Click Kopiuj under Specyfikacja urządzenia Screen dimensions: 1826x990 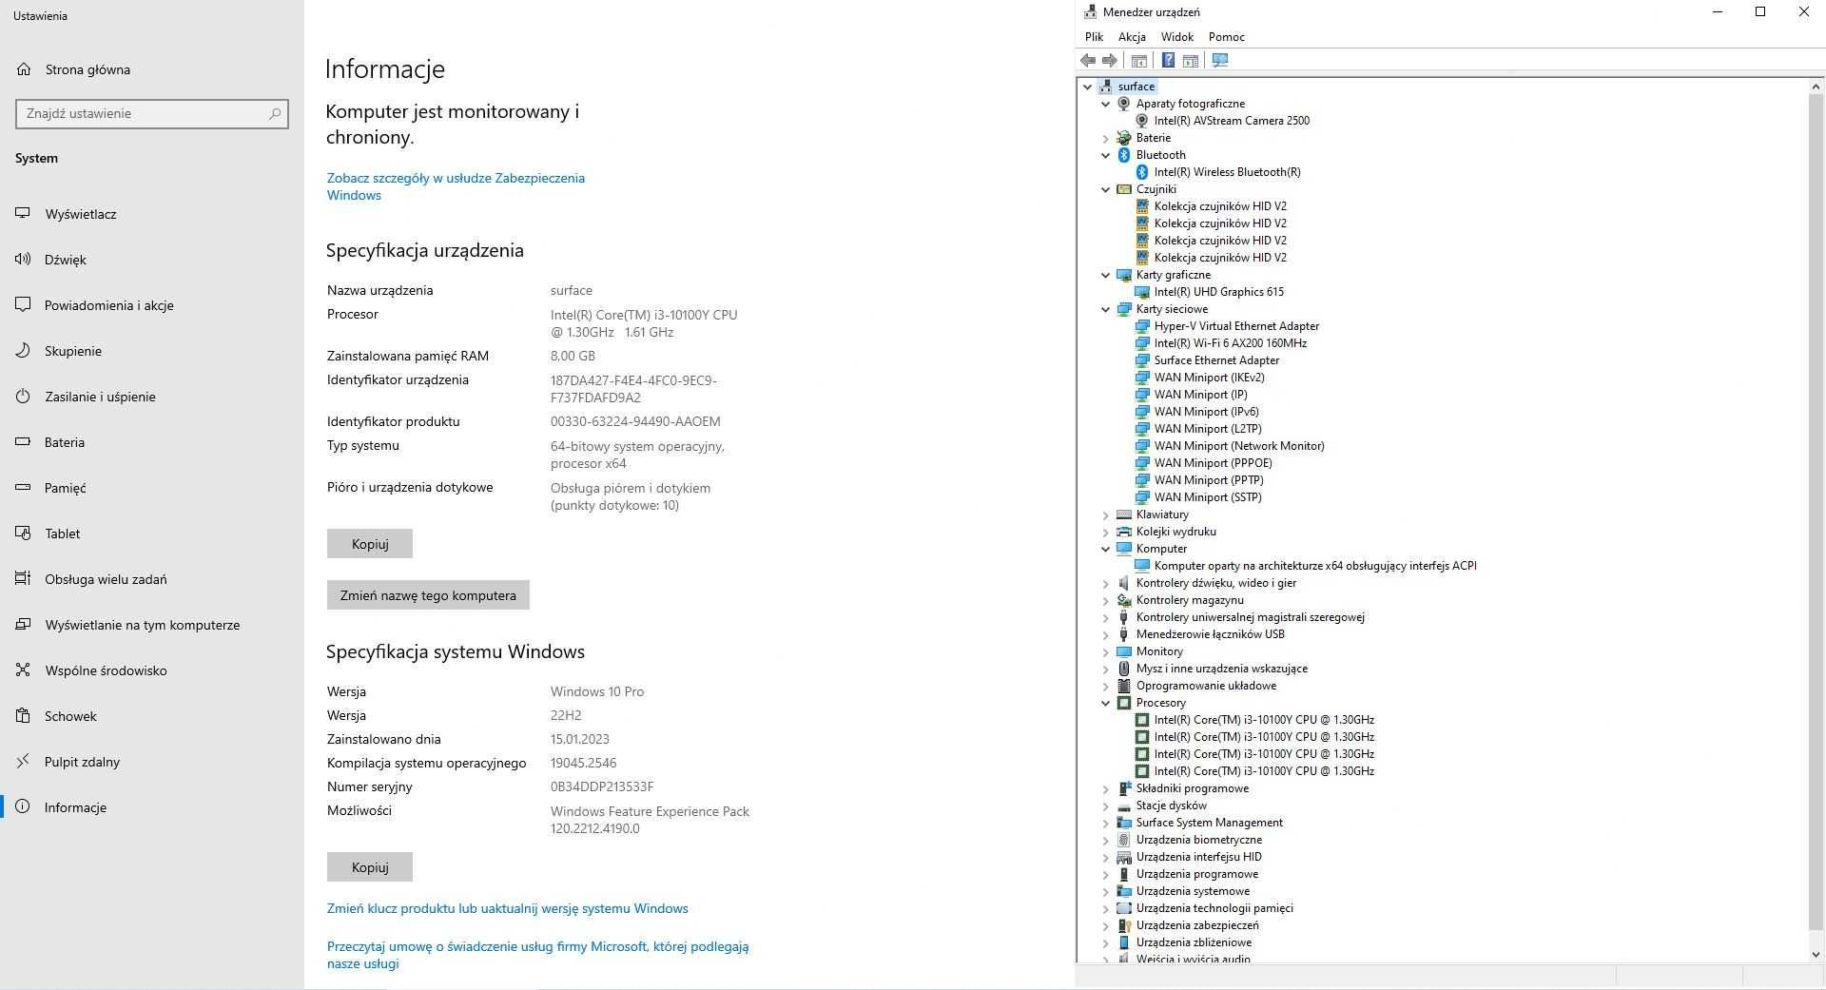point(370,544)
